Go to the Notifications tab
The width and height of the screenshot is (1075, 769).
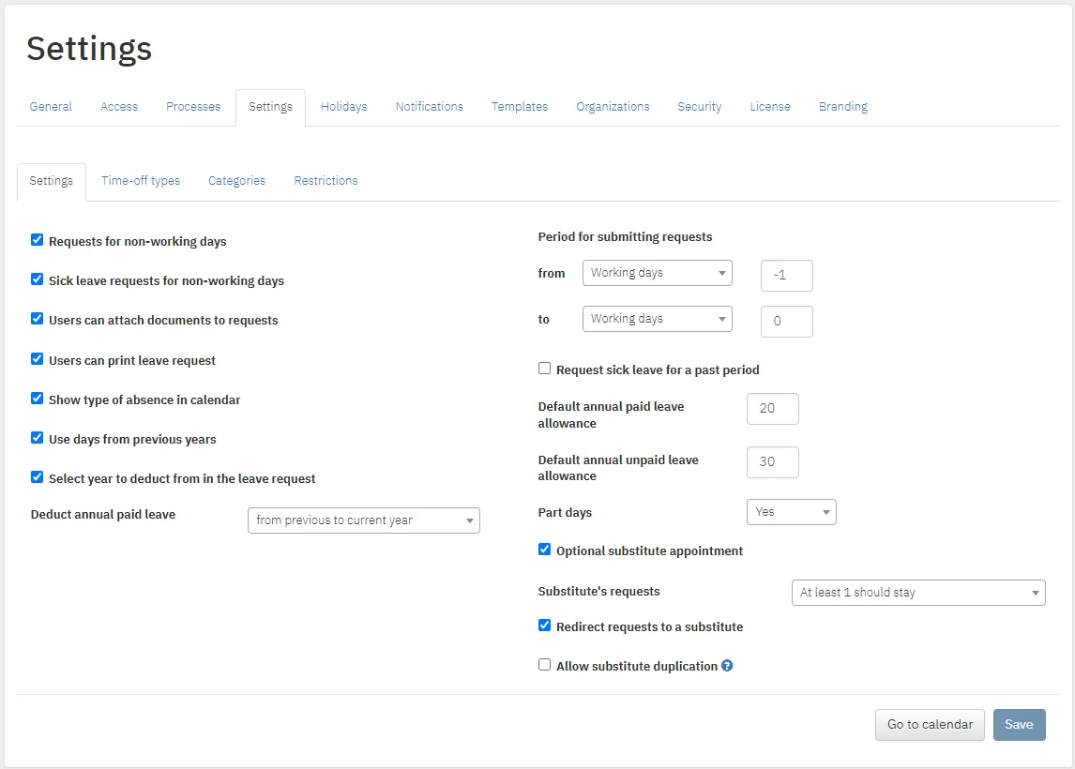click(430, 107)
